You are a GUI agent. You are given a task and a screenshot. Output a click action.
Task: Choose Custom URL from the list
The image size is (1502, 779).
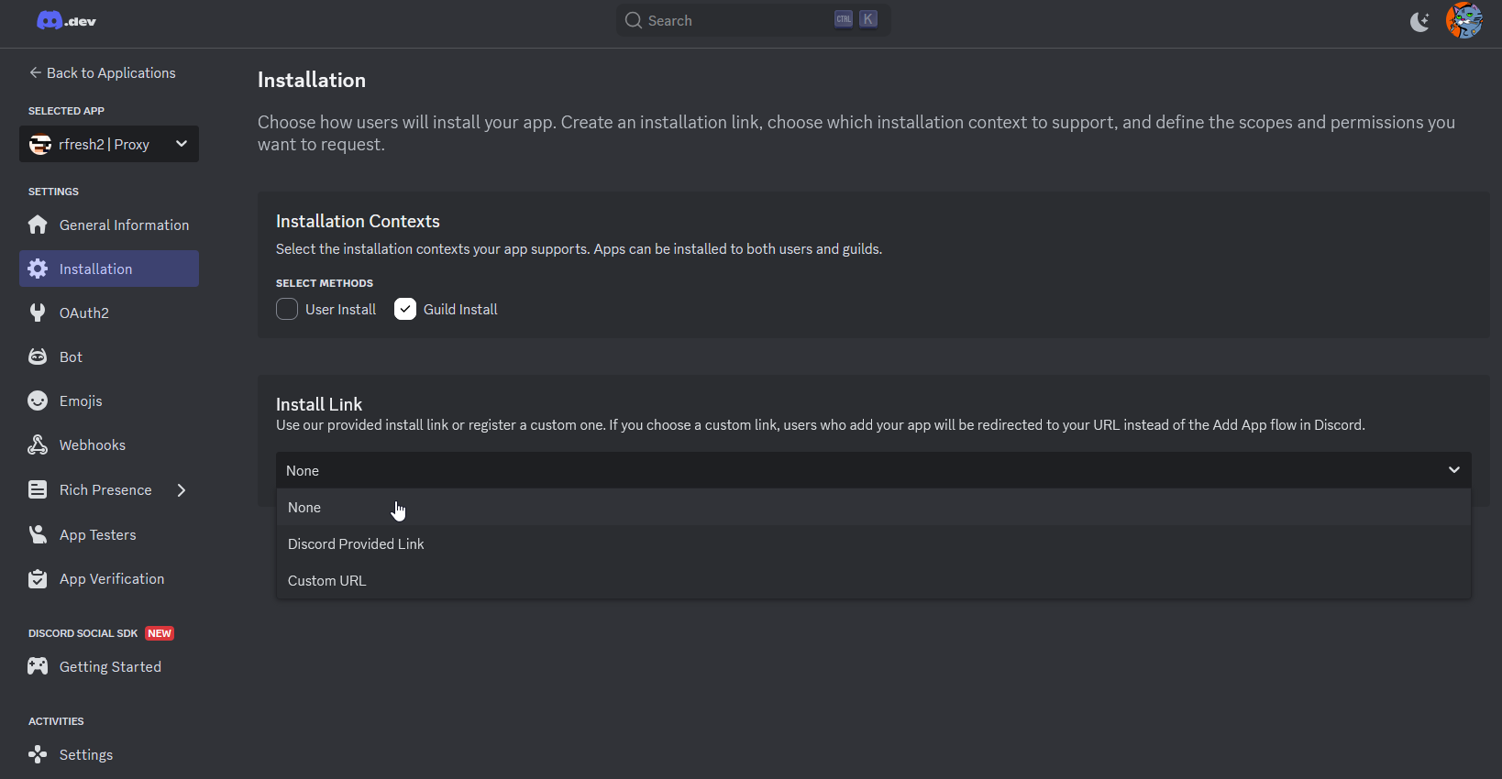pyautogui.click(x=326, y=580)
